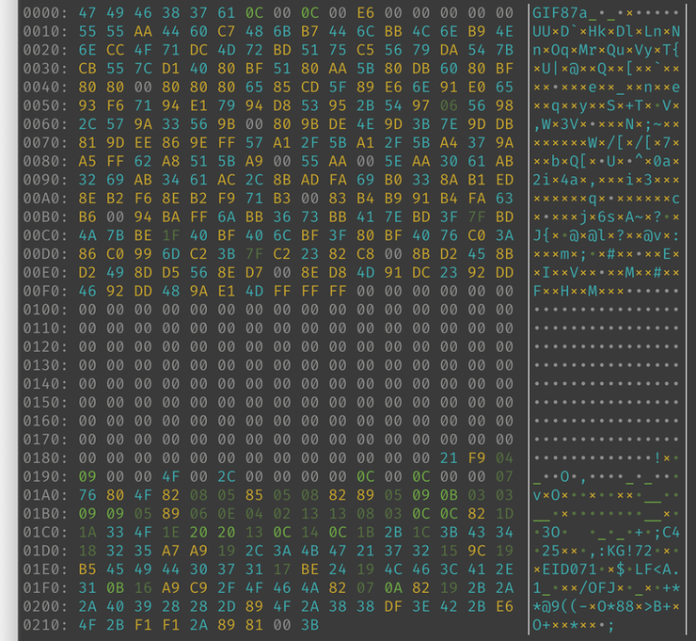Select the offset label 0180:
The width and height of the screenshot is (696, 641).
coord(45,458)
